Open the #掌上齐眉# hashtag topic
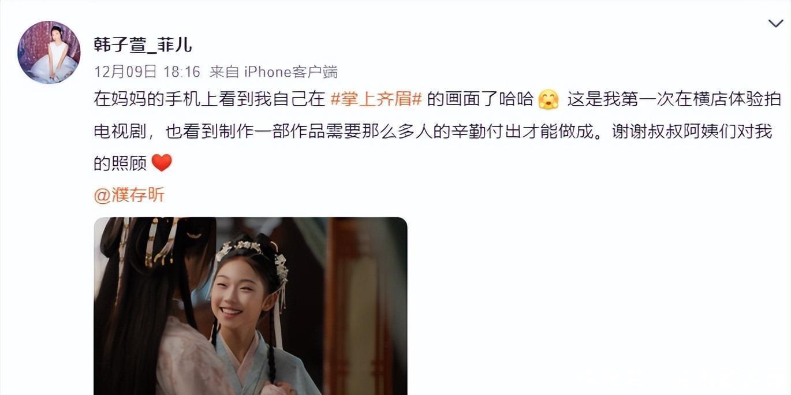Viewport: 791px width, 395px height. click(x=376, y=99)
